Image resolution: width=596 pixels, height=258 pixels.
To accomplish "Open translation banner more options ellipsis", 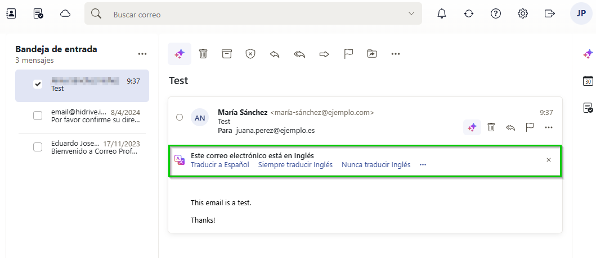I will (423, 165).
